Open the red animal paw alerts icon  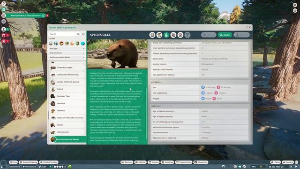point(4,41)
